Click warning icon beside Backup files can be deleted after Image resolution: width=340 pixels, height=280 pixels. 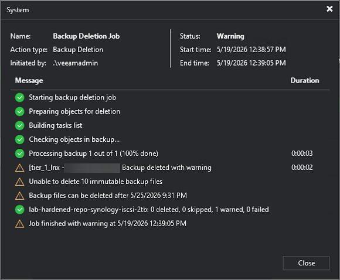tap(19, 196)
